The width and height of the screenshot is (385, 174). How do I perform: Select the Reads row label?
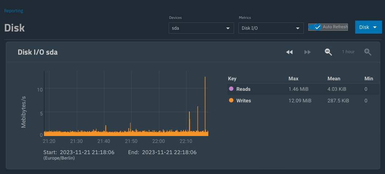[x=243, y=89]
